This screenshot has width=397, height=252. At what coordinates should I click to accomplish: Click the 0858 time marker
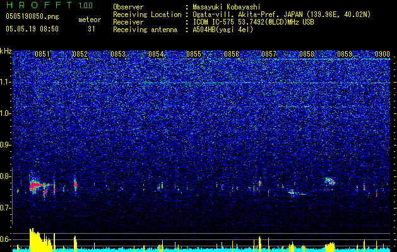click(307, 54)
